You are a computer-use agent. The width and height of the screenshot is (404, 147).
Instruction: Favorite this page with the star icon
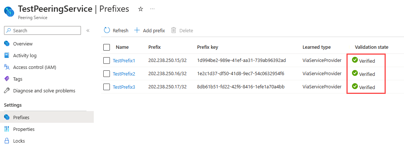click(x=140, y=9)
